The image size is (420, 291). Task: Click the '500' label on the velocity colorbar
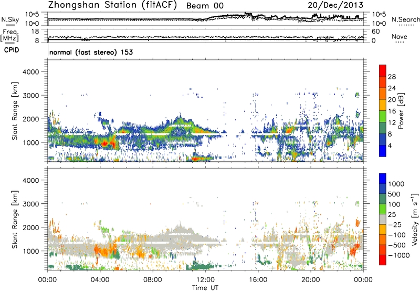(395, 194)
